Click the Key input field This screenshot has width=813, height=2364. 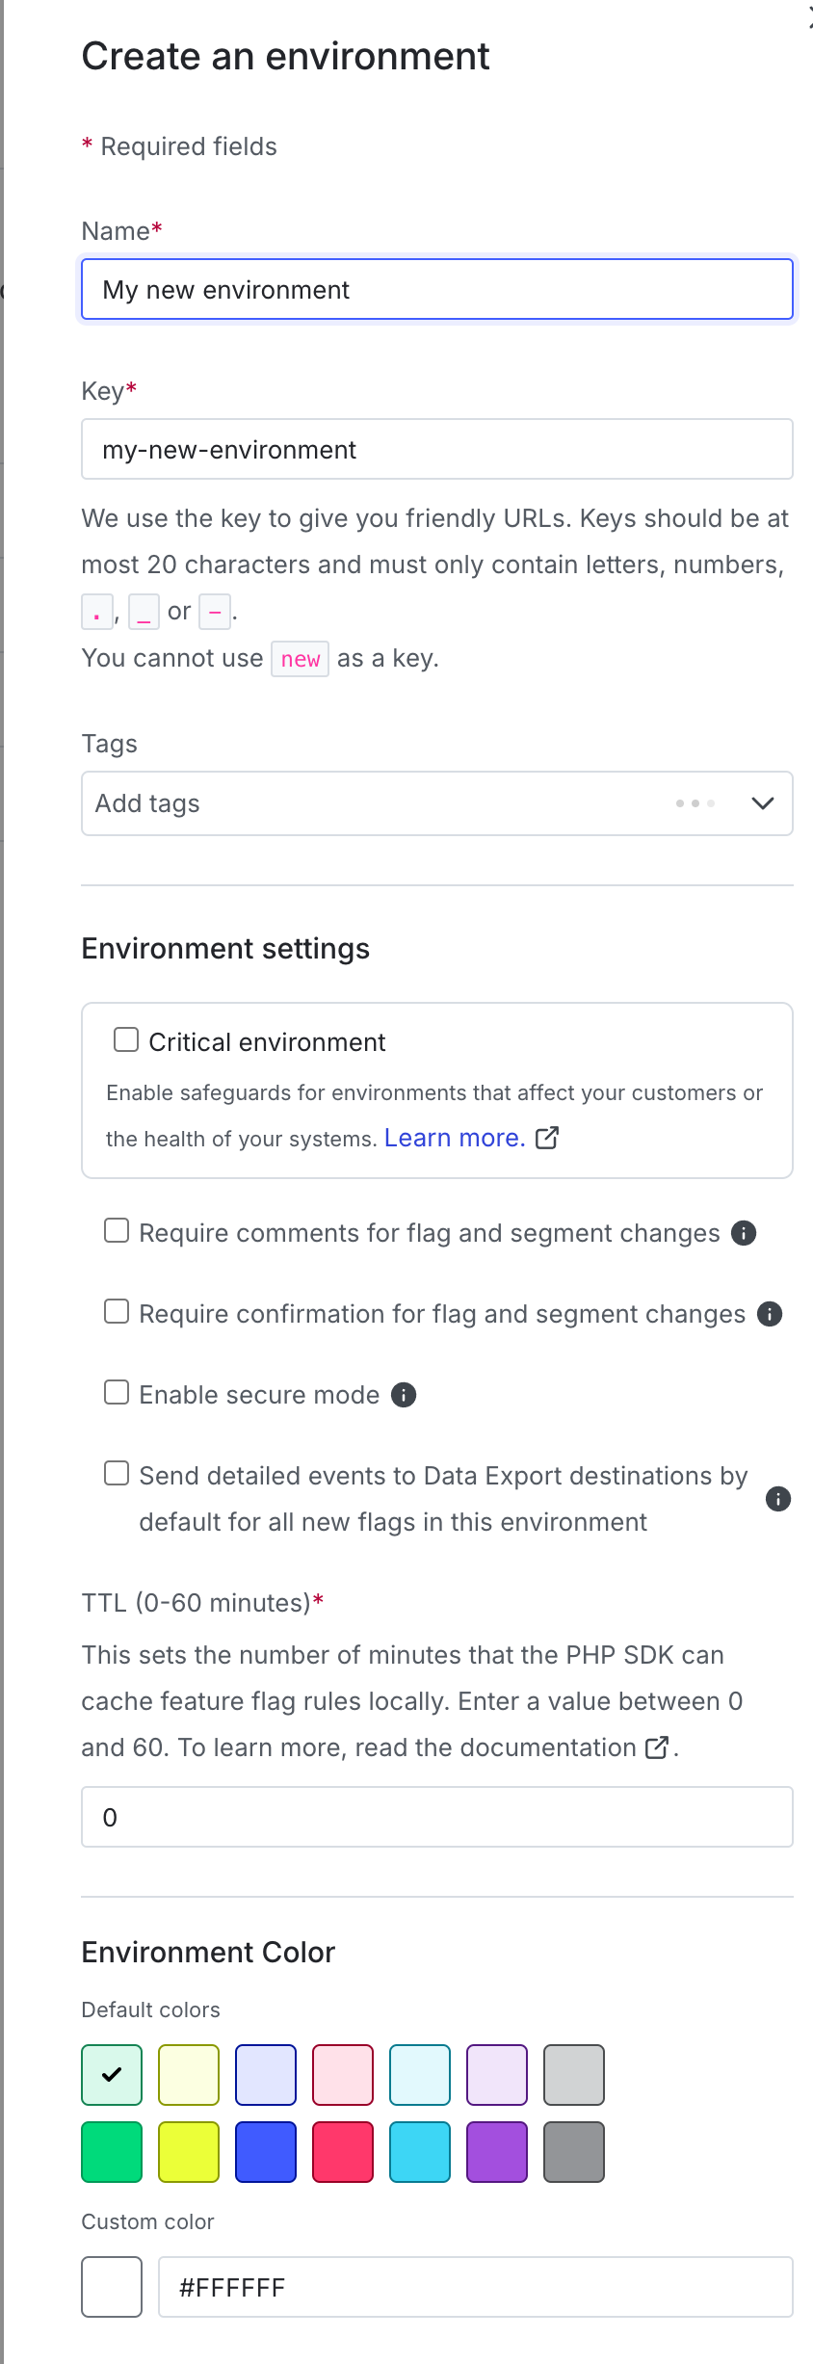coord(437,449)
